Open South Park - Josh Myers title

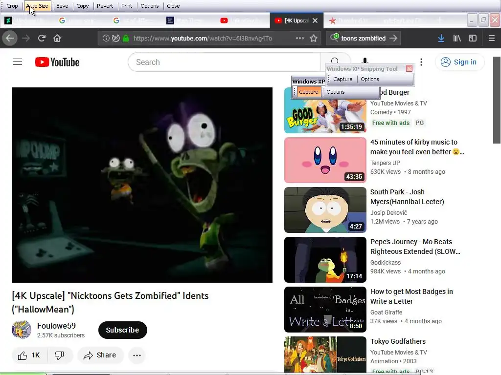tap(407, 197)
